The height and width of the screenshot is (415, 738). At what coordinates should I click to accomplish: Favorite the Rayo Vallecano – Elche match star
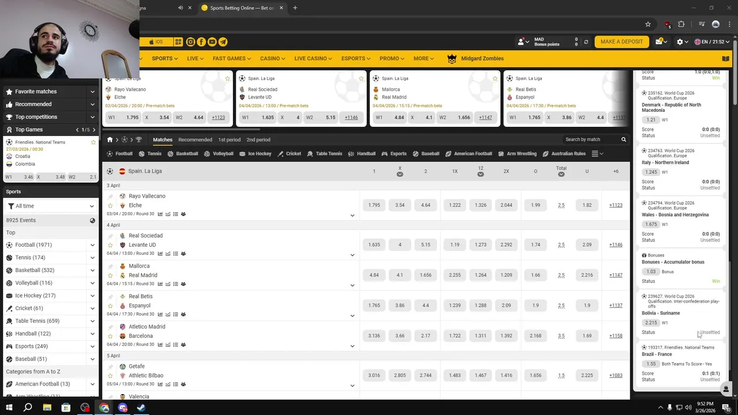pyautogui.click(x=110, y=205)
